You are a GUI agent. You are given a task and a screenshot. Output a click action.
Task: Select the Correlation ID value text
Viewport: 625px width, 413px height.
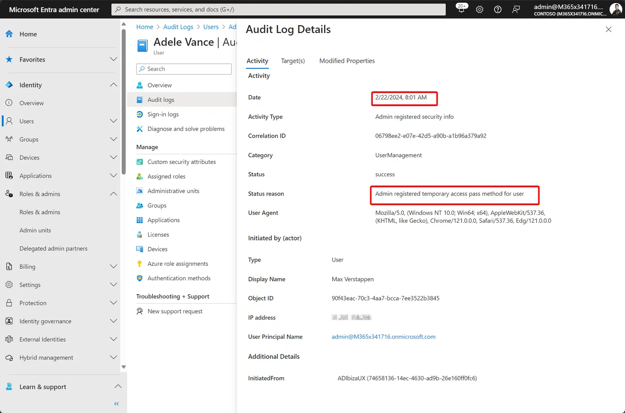[x=431, y=136]
